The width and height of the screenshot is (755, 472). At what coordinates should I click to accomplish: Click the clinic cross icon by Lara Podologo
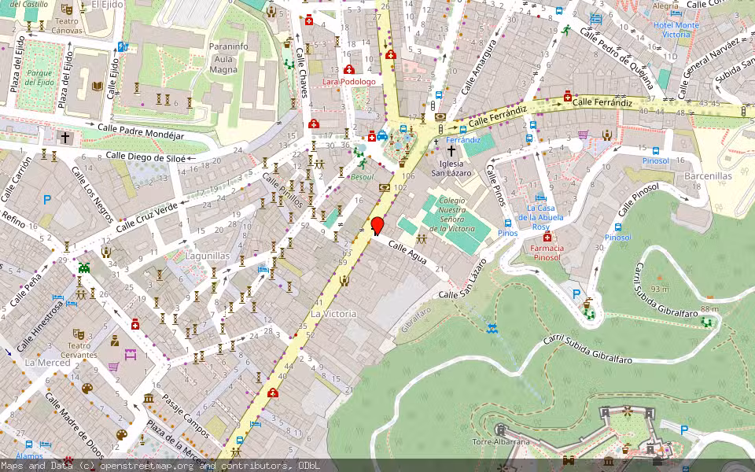[349, 70]
